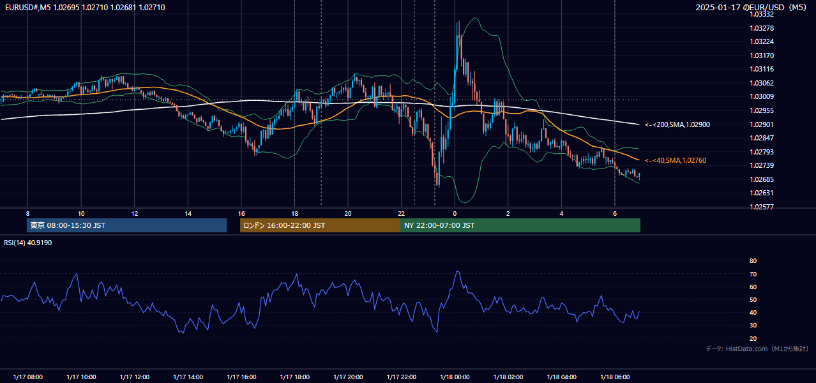Click the 1/18 06:00 time axis label
The image size is (816, 383).
614,377
